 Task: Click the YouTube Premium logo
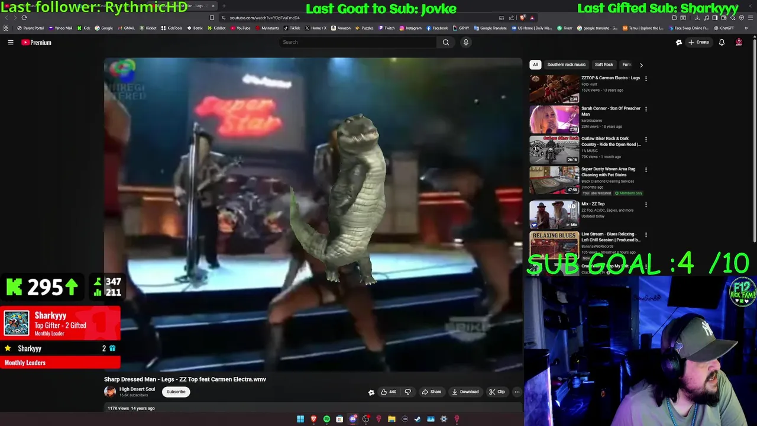[37, 43]
